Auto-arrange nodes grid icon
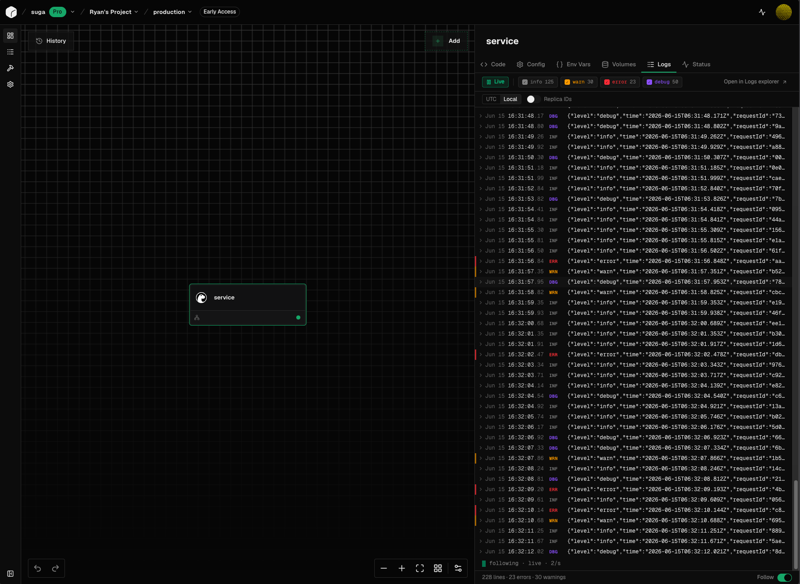Screen dimensions: 800x584 (x=438, y=568)
